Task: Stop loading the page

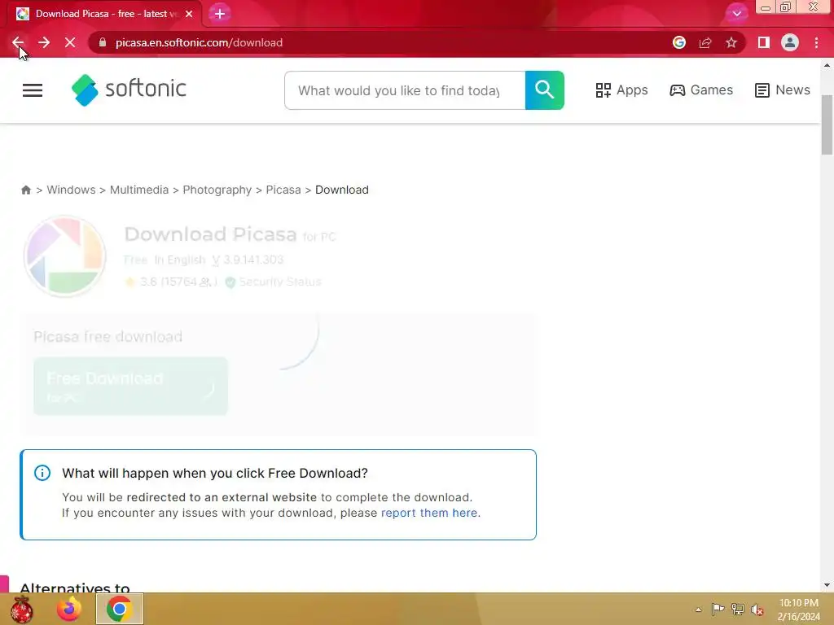Action: [70, 42]
